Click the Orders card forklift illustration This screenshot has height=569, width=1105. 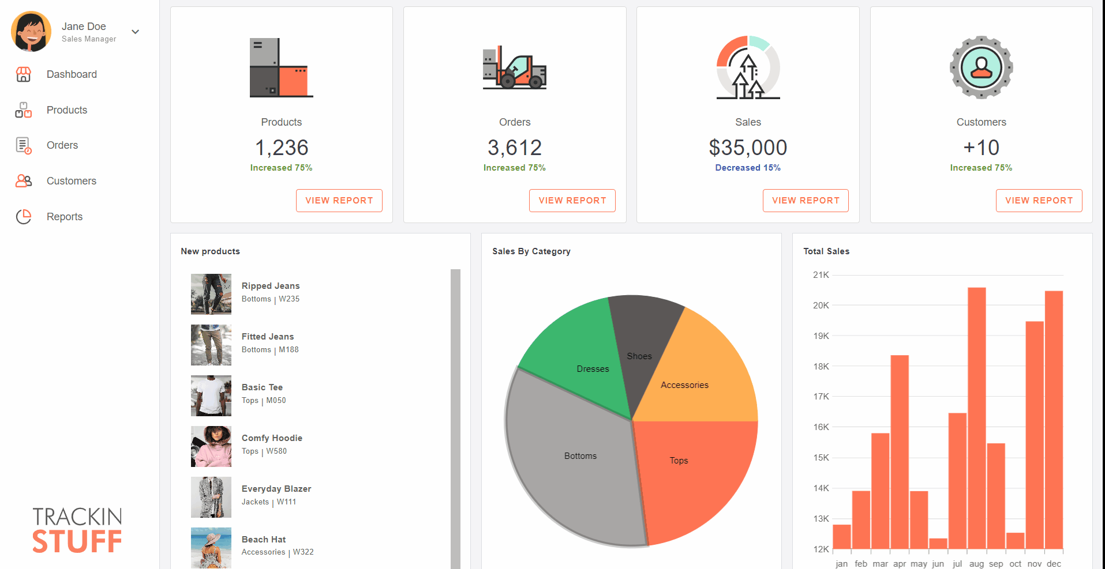[x=515, y=67]
